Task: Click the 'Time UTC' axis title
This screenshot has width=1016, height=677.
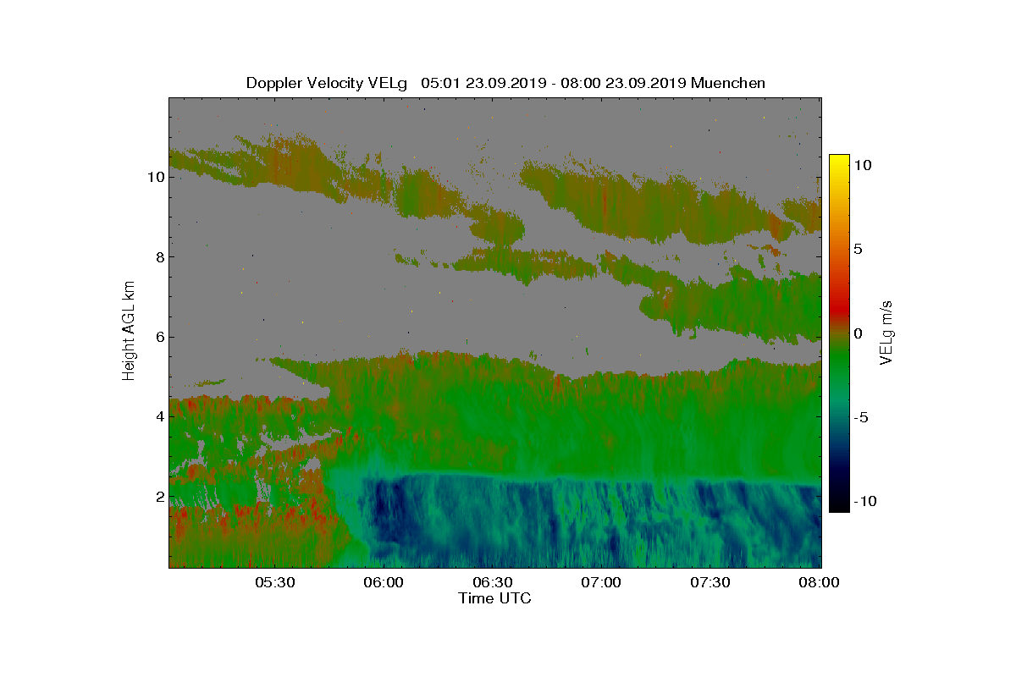Action: [495, 598]
